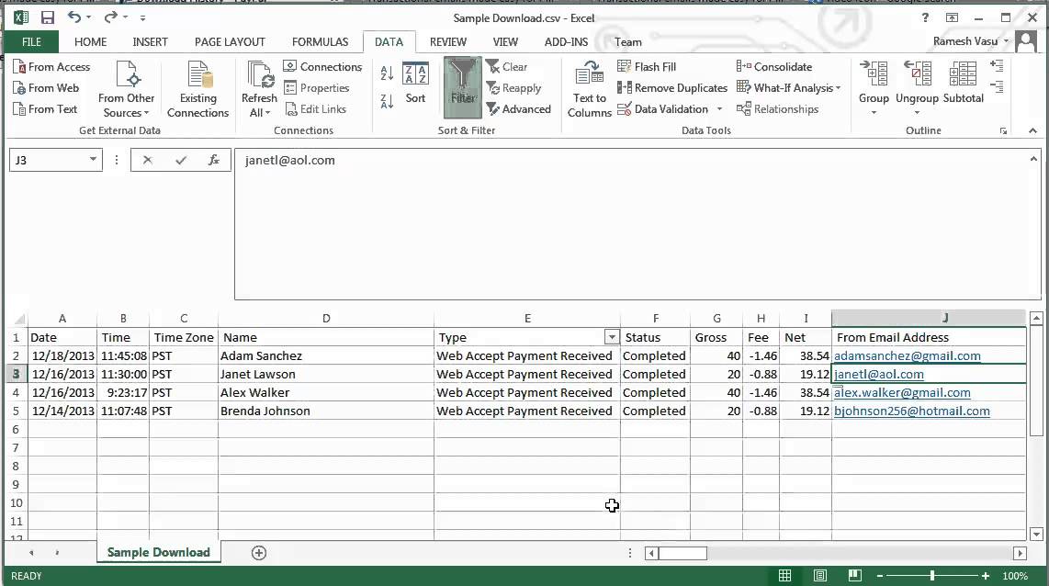This screenshot has width=1049, height=586.
Task: Zoom out with the minus button
Action: point(880,575)
